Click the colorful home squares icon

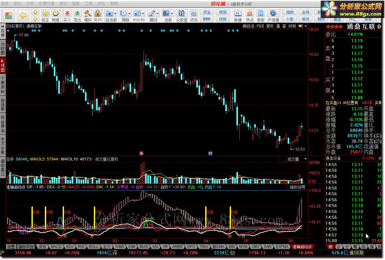click(x=9, y=15)
